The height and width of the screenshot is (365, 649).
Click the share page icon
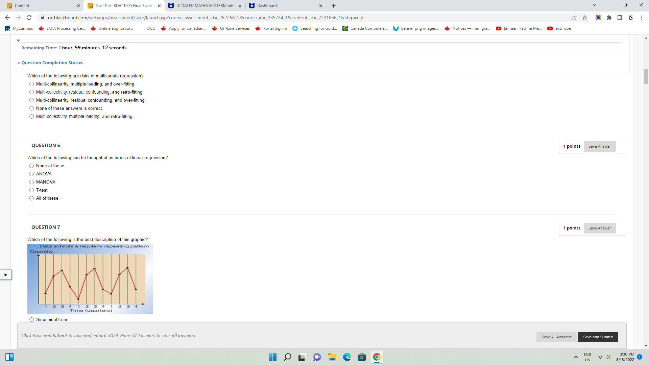click(574, 18)
